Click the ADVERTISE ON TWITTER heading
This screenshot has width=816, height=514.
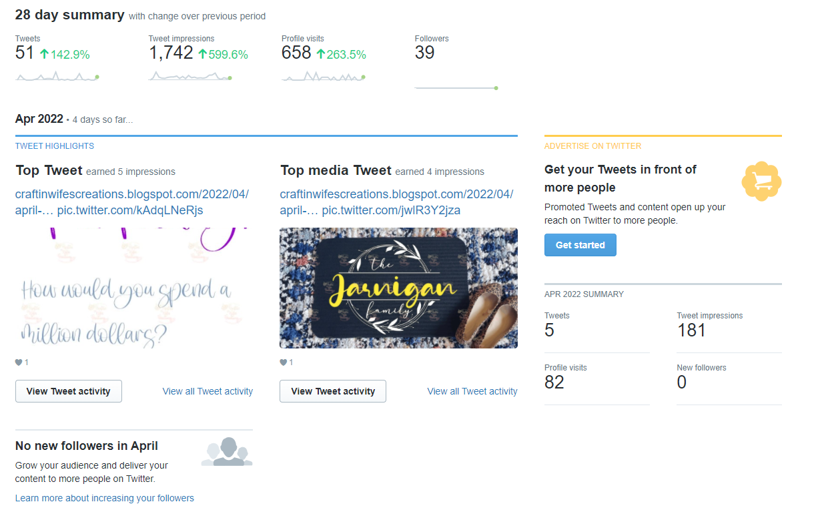pos(593,146)
